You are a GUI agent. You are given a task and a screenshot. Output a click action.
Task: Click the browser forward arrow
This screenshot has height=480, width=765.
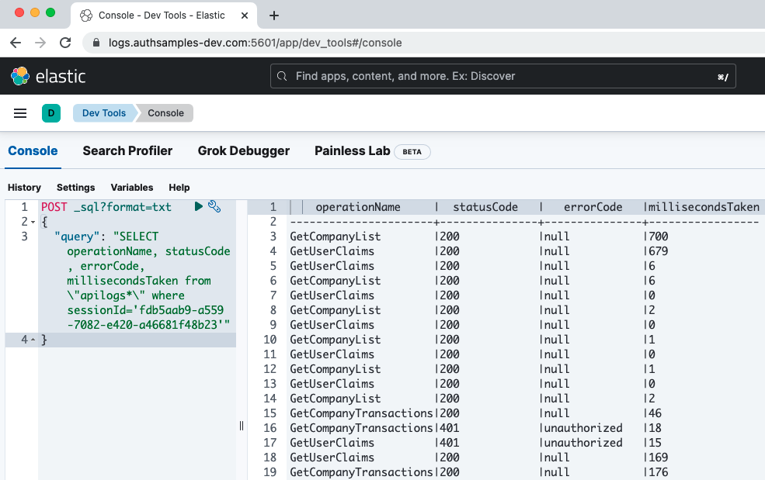(40, 43)
